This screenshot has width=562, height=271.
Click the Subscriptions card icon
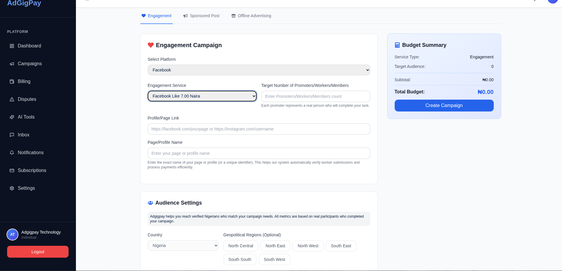[12, 170]
